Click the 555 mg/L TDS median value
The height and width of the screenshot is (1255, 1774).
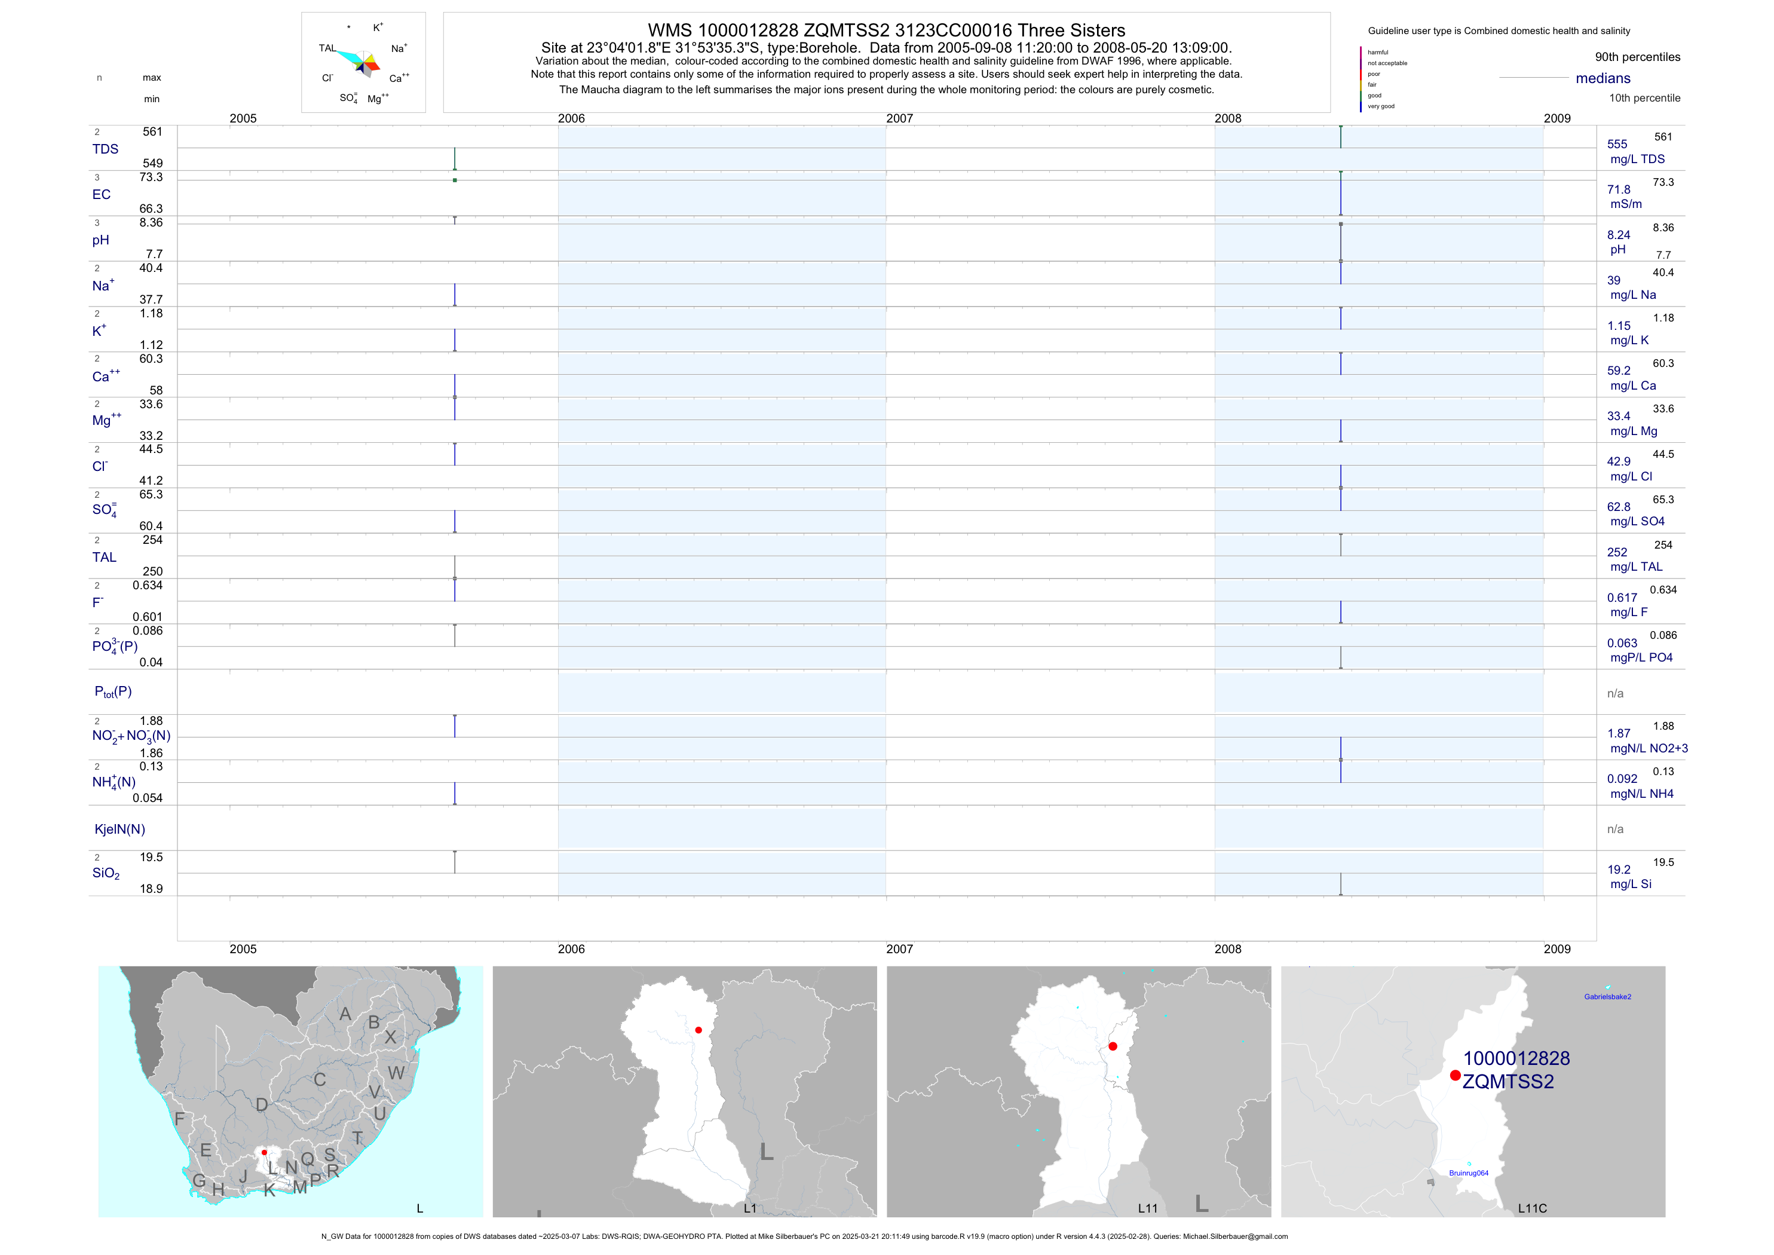coord(1617,145)
